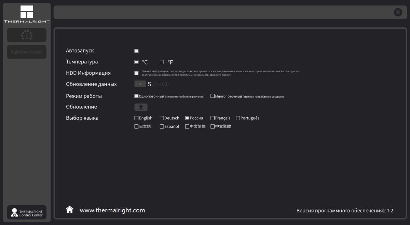Select Однопоточный working mode
The image size is (410, 225).
point(136,96)
